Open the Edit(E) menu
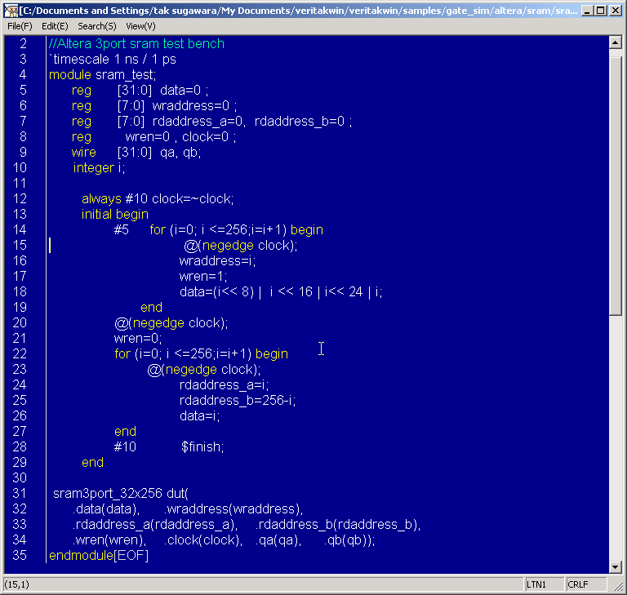Screen dimensions: 627x595 click(x=55, y=26)
